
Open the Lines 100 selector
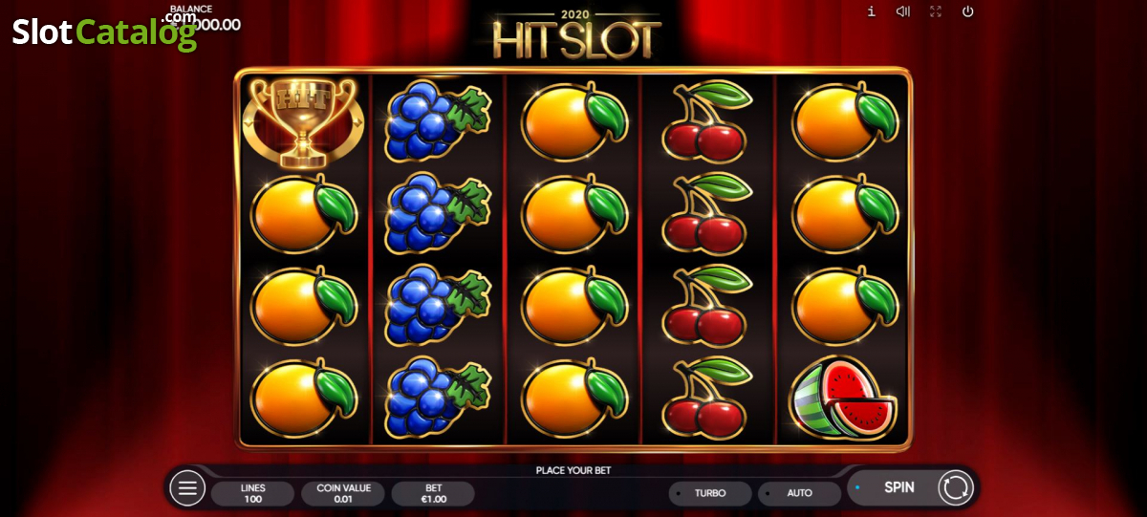click(253, 493)
